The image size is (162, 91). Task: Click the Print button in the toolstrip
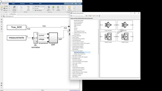coord(6,10)
